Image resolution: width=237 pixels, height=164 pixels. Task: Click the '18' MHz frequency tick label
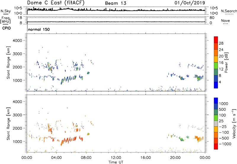point(20,18)
